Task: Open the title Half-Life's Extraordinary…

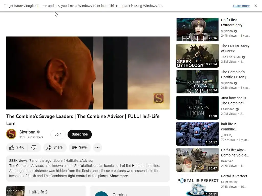Action: click(x=233, y=22)
